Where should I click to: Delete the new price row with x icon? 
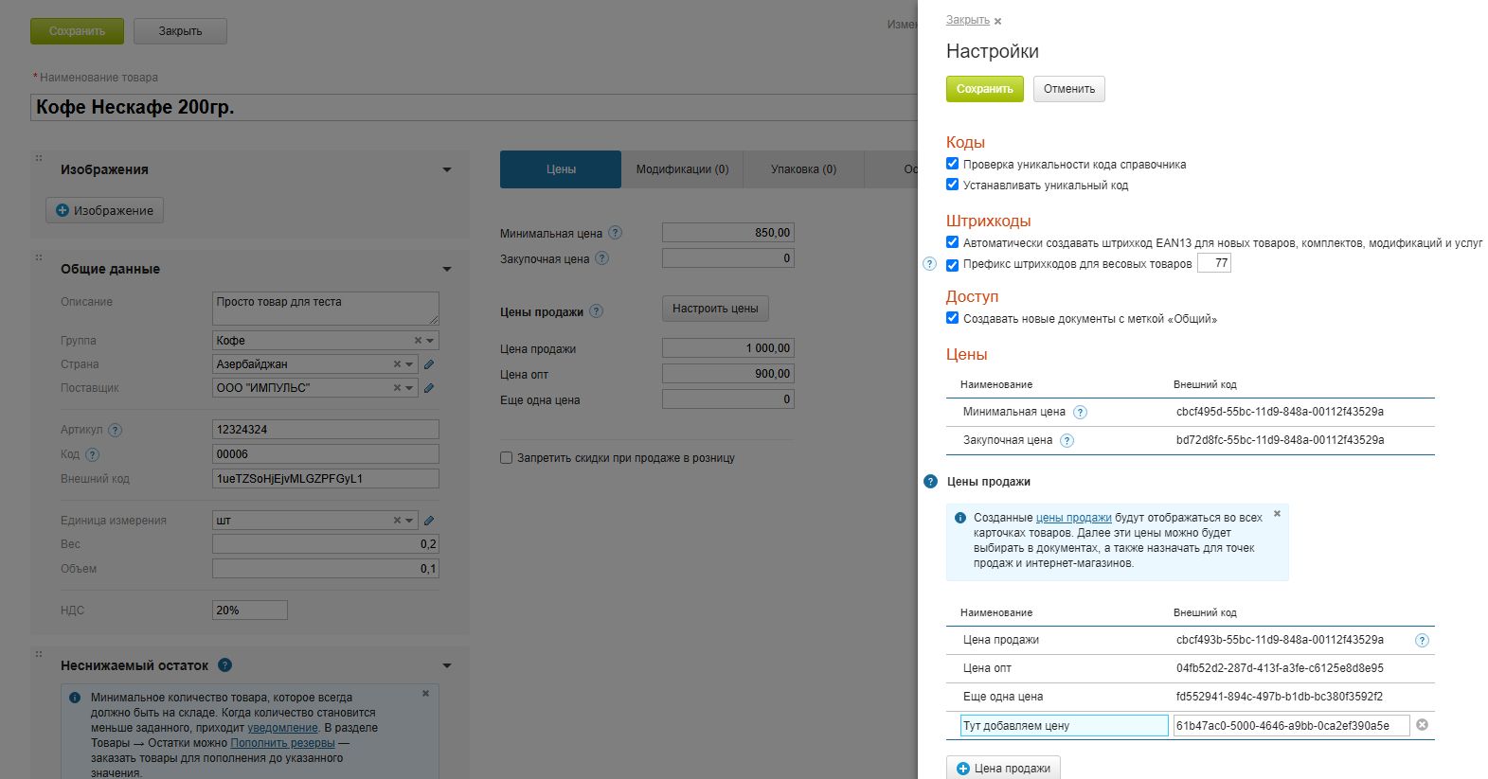[x=1422, y=725]
